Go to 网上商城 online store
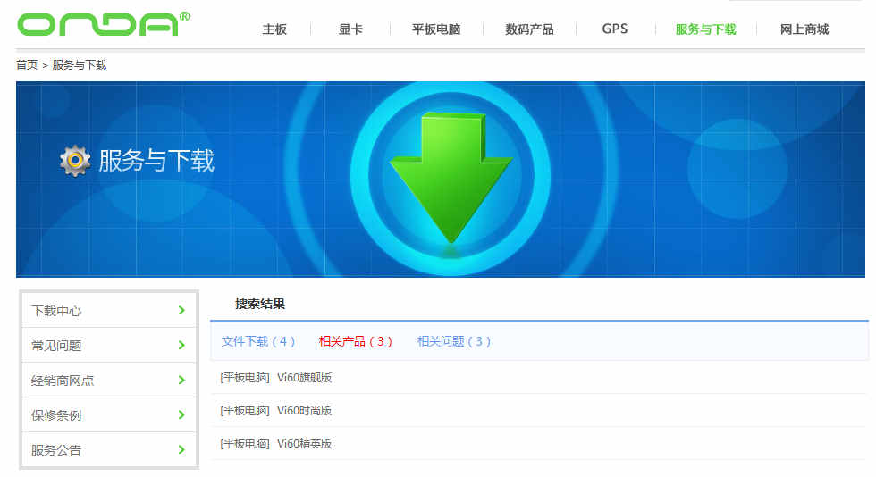876x477 pixels. pos(804,29)
